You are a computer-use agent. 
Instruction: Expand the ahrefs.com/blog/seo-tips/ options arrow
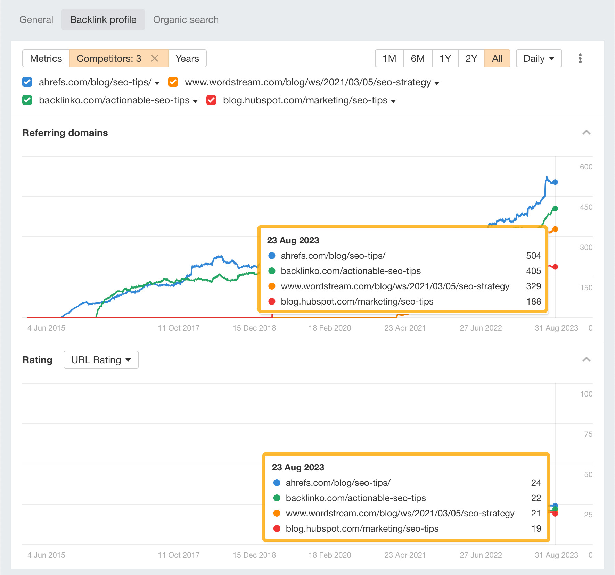point(157,83)
